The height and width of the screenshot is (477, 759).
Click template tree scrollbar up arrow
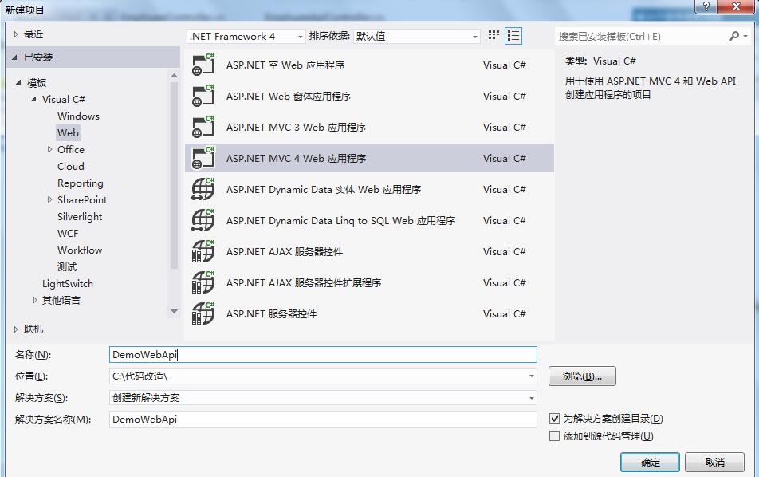point(175,76)
